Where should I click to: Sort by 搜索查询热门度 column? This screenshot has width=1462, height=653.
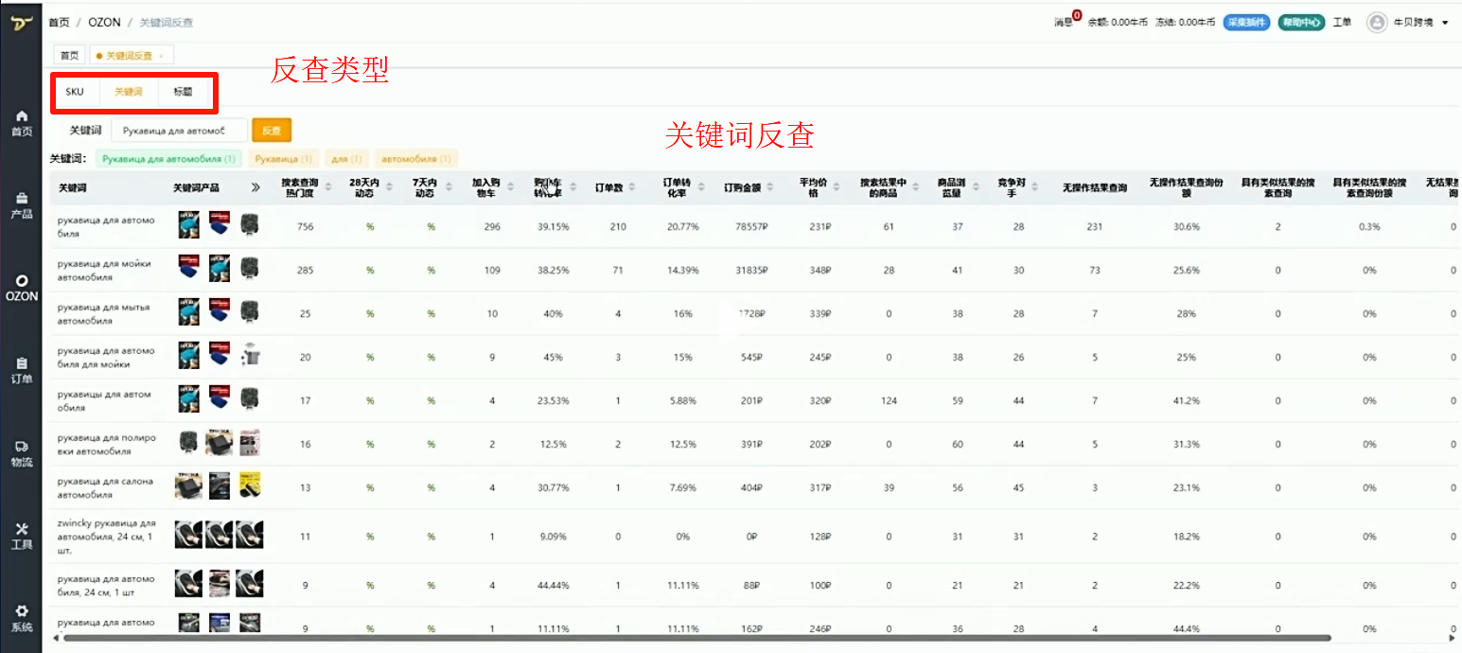pos(327,187)
